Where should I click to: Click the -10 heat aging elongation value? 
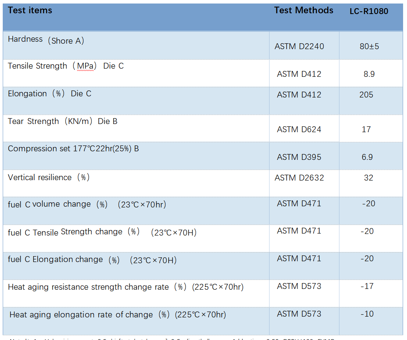point(367,314)
